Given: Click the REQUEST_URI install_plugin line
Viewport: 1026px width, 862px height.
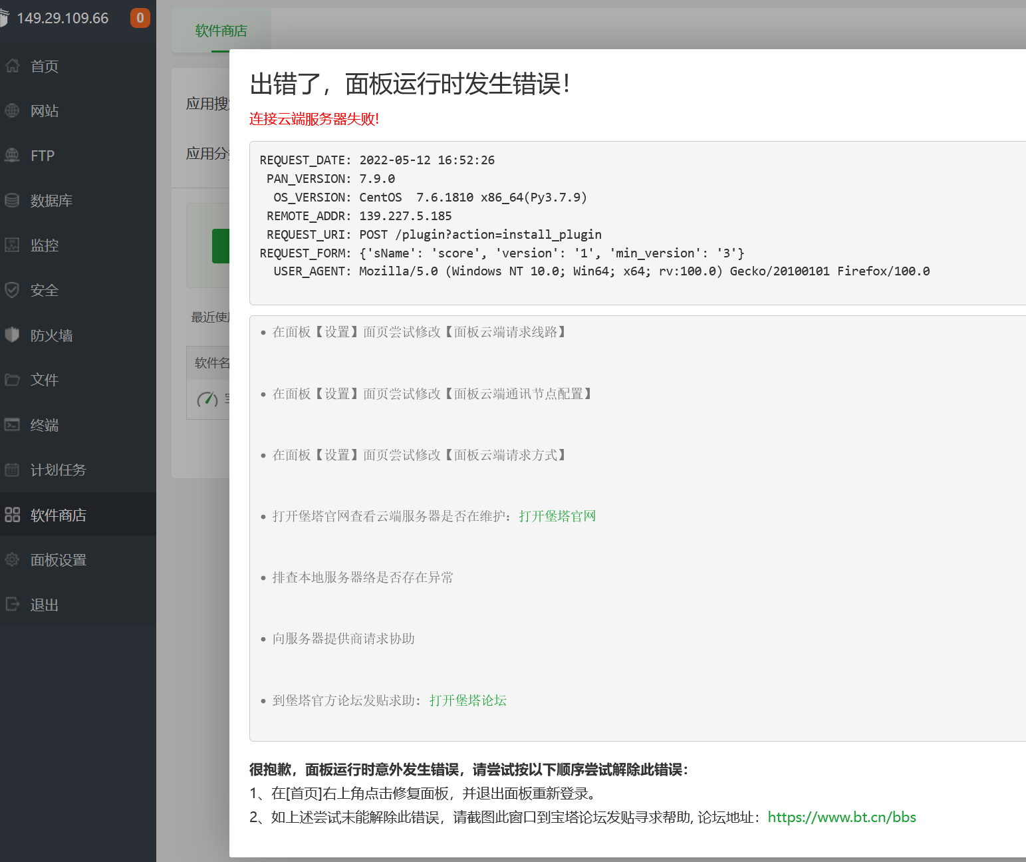Looking at the screenshot, I should (434, 235).
